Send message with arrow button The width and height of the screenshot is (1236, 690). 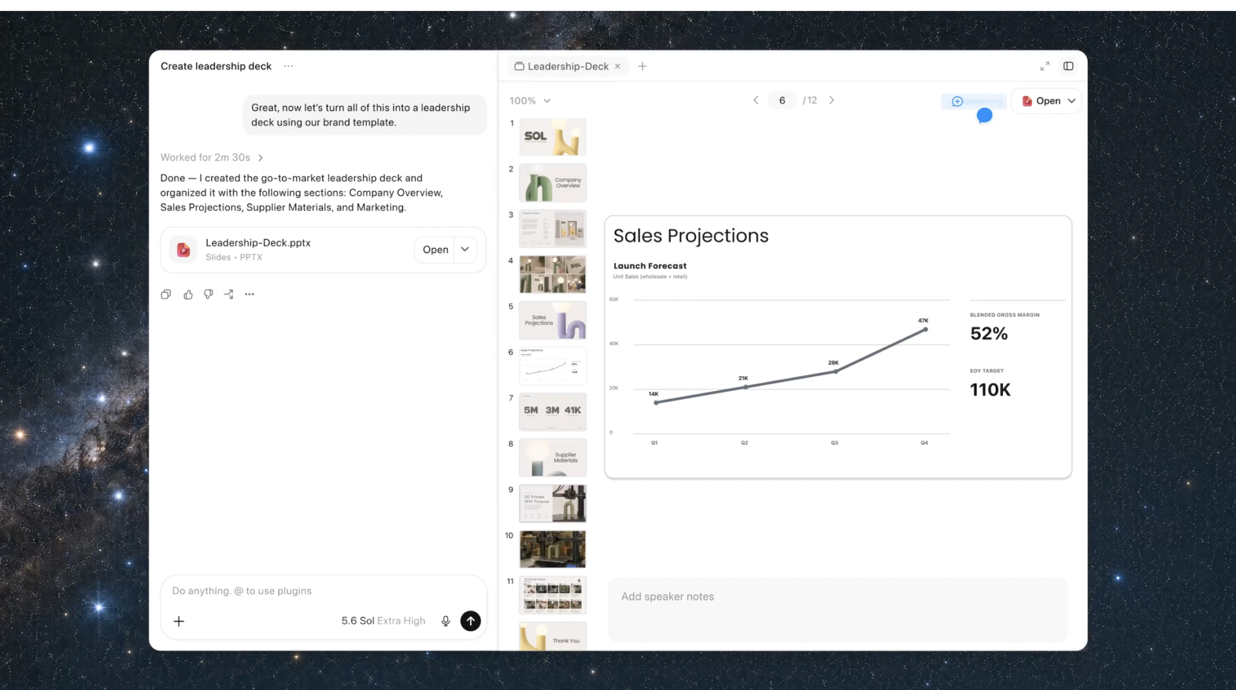click(471, 621)
